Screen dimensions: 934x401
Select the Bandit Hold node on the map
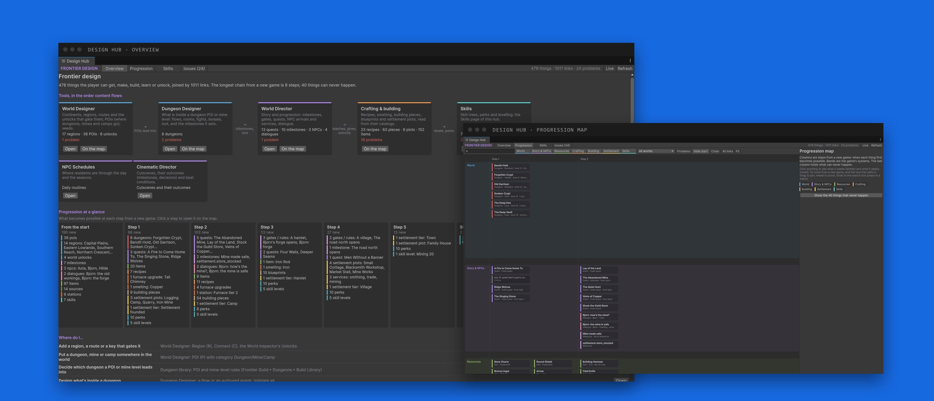click(x=511, y=167)
